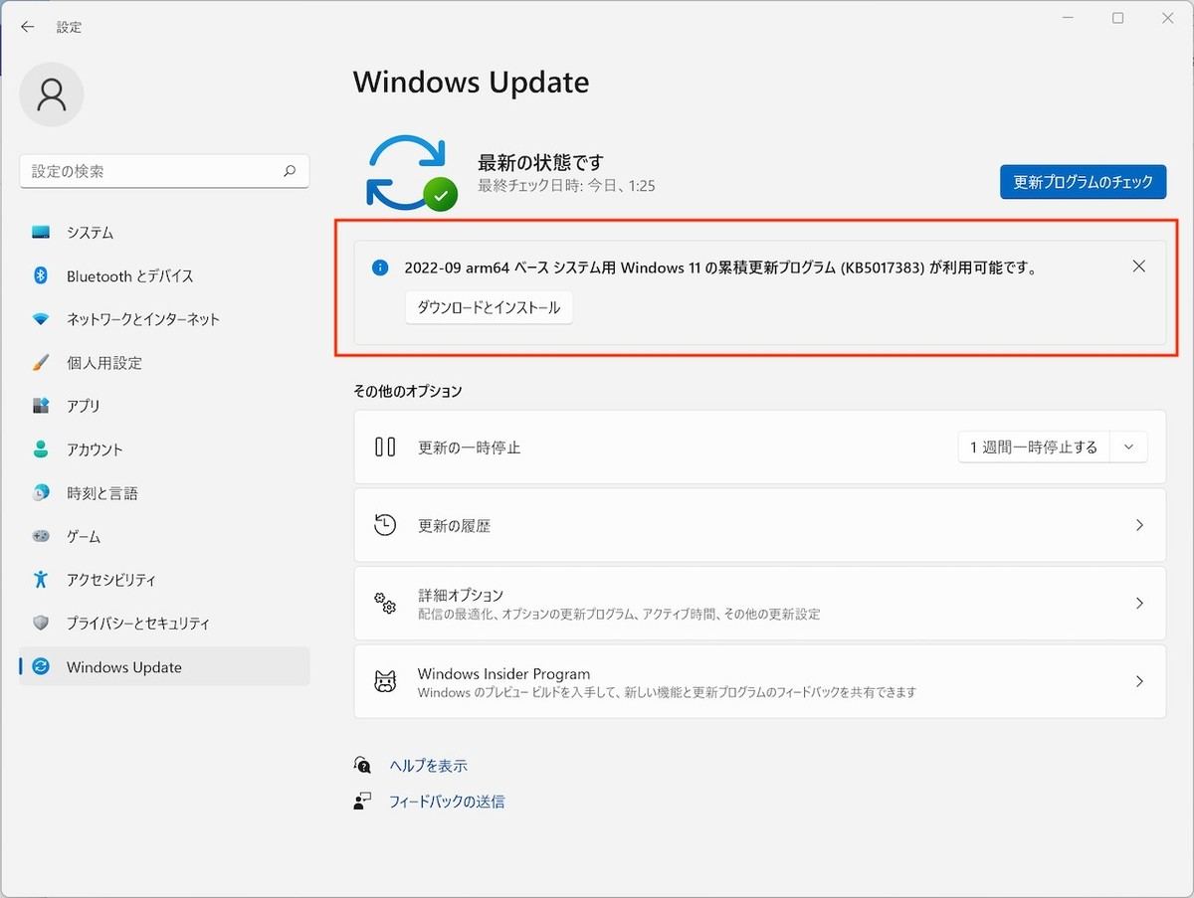Open Bluetooth とデバイス category
The image size is (1194, 898).
point(164,275)
